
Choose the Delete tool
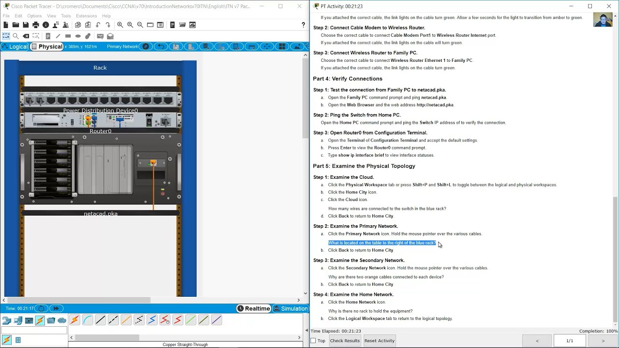click(x=26, y=36)
